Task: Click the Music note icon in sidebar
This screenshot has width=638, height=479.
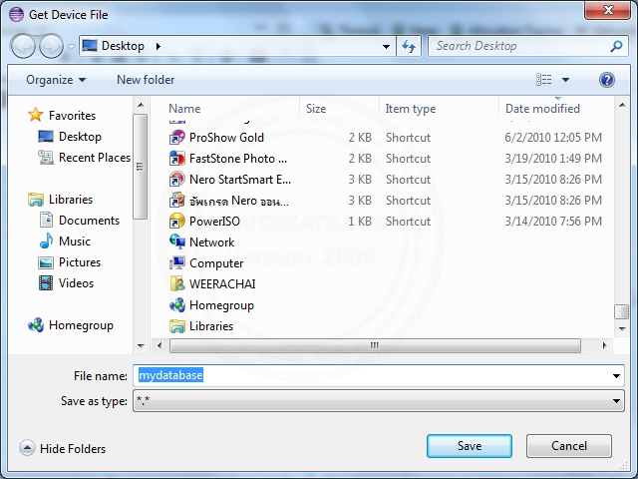Action: point(46,241)
